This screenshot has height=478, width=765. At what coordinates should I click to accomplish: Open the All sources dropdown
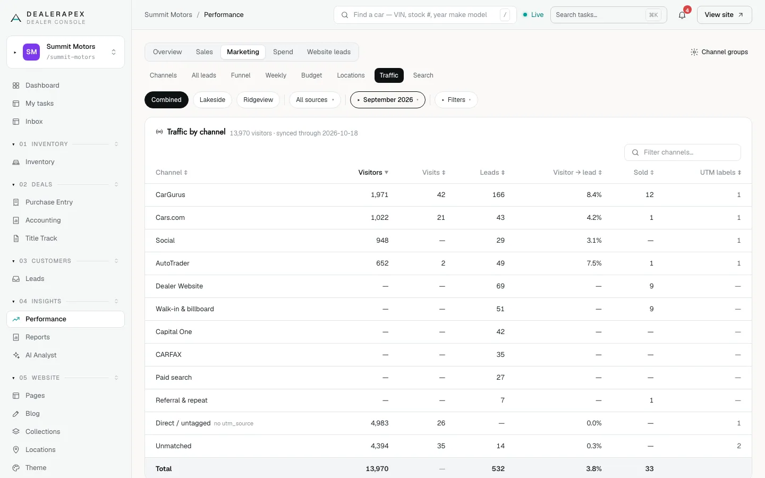click(315, 100)
